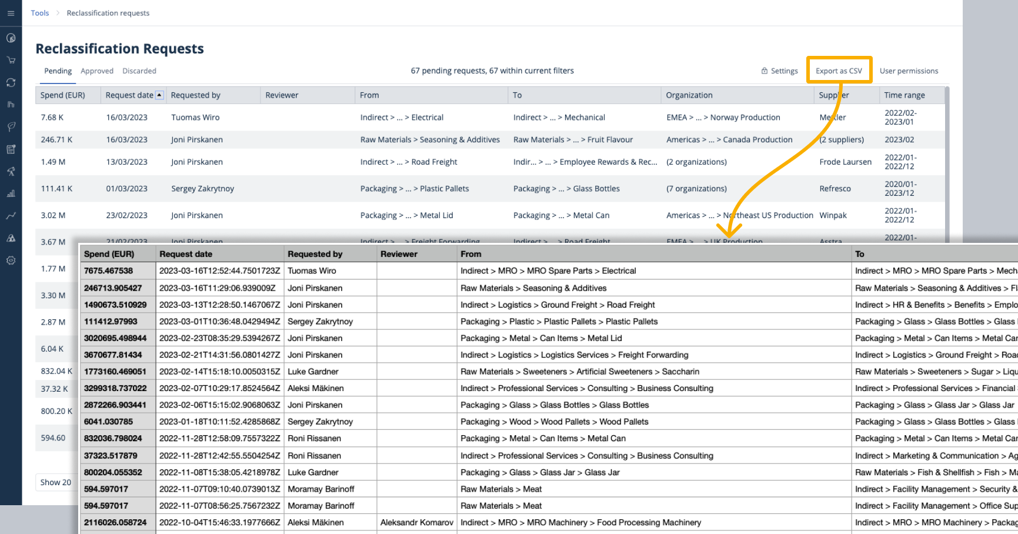
Task: Toggle Request date sort arrow
Action: [x=159, y=95]
